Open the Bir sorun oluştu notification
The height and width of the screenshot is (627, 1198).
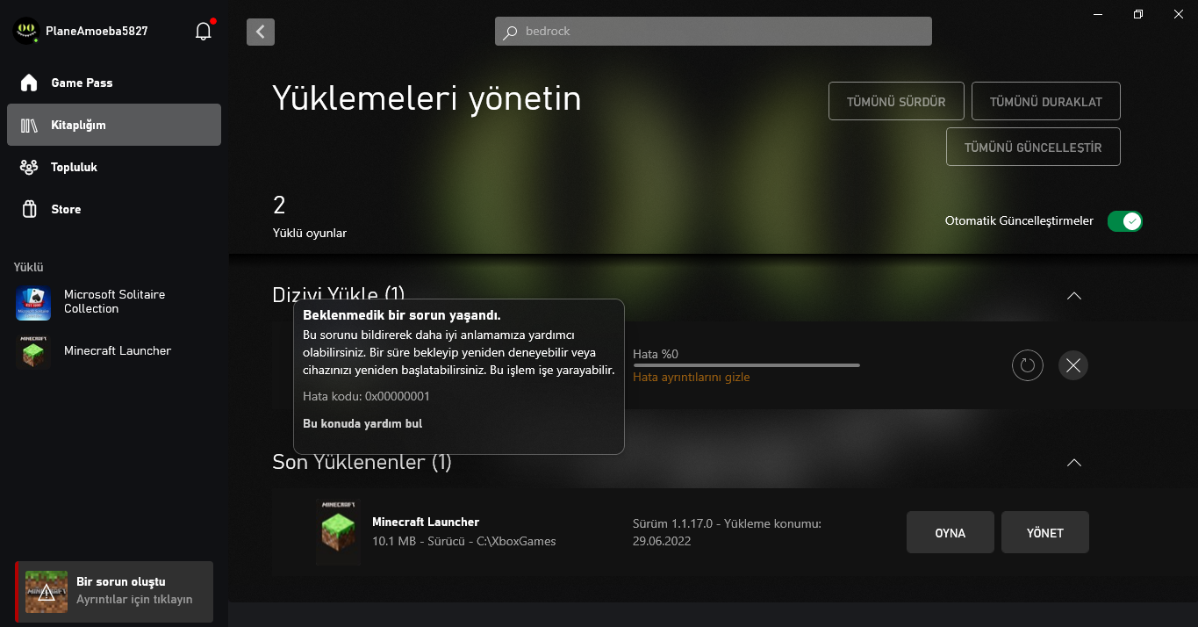[114, 592]
